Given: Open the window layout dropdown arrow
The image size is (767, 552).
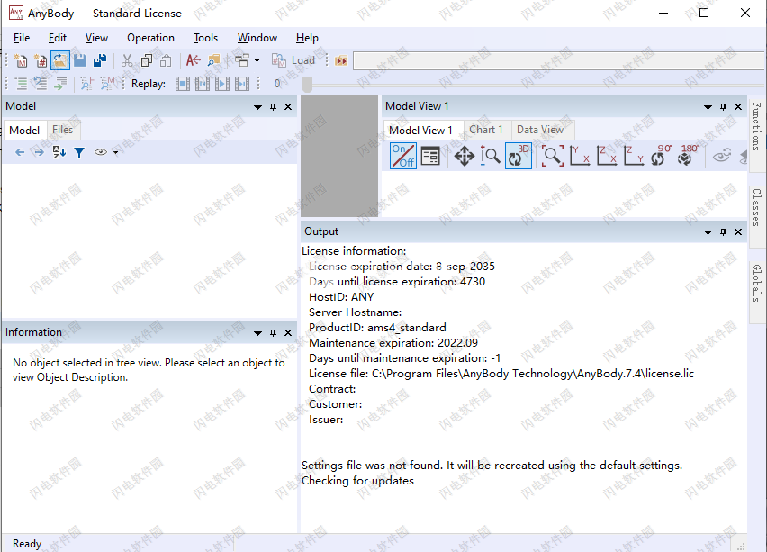Looking at the screenshot, I should coord(257,60).
